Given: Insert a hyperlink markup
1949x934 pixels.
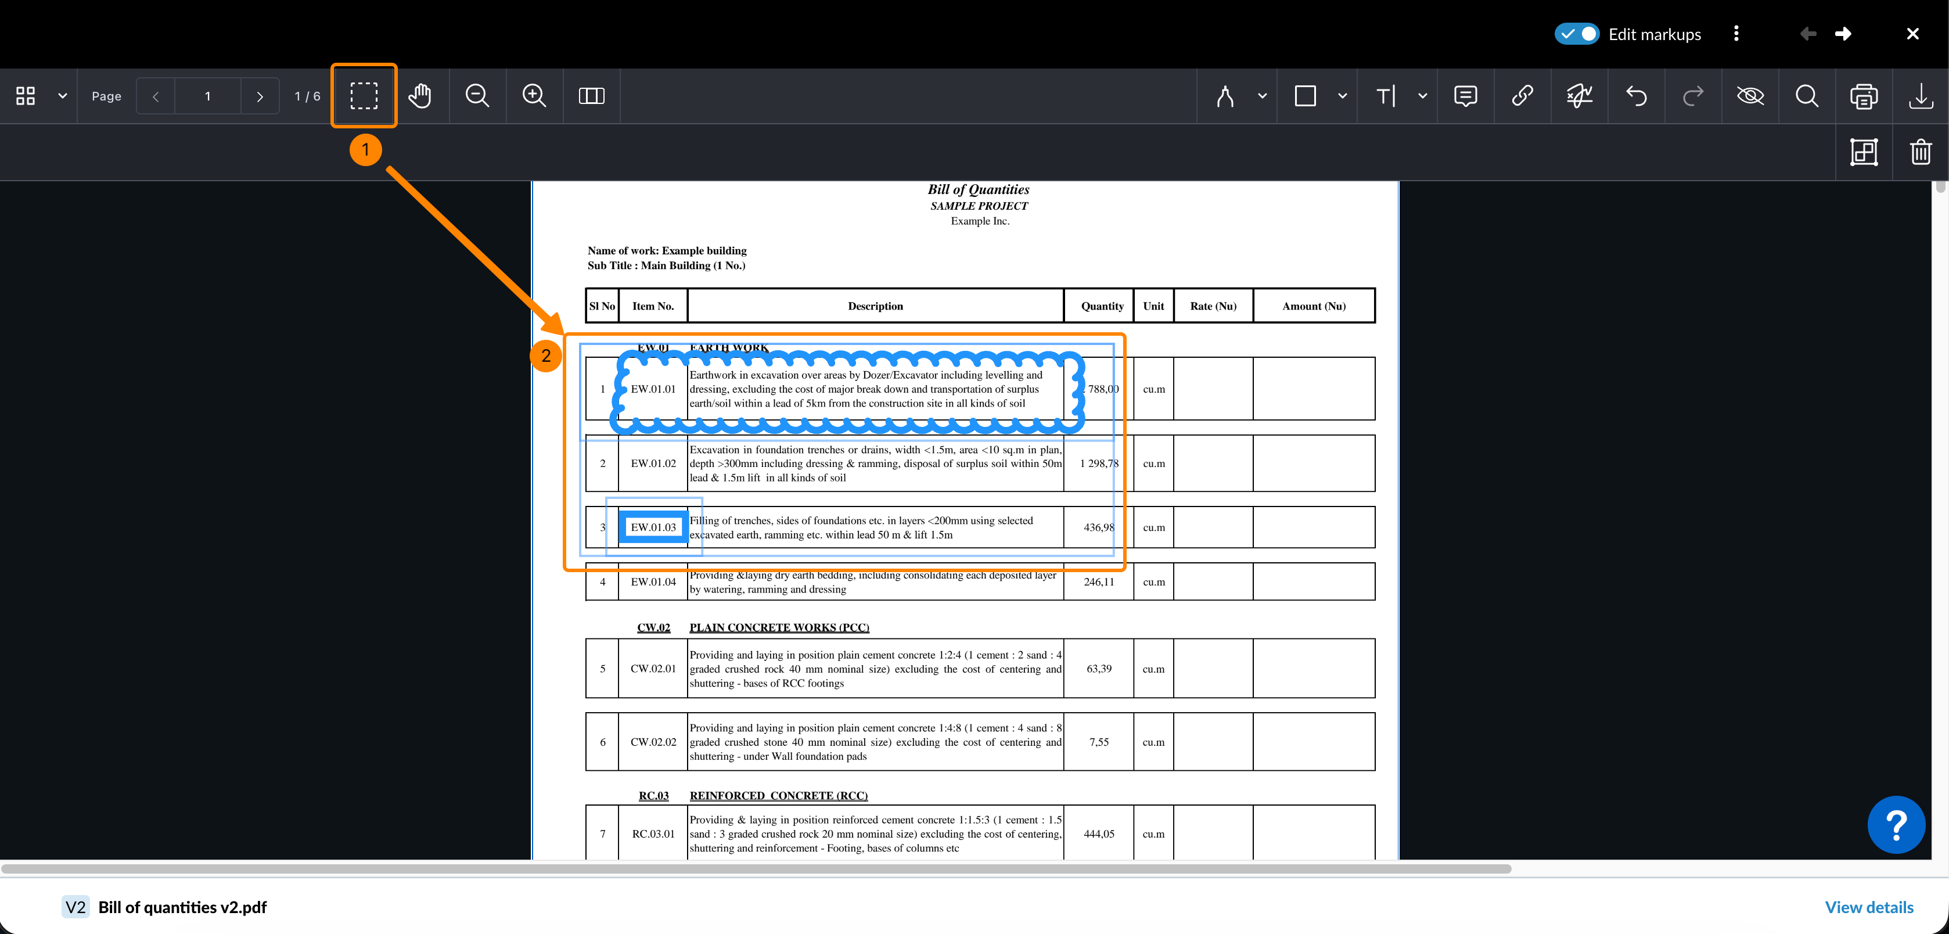Looking at the screenshot, I should point(1522,95).
